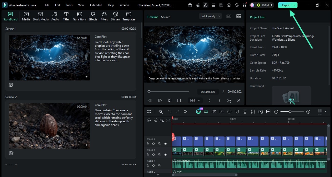Click the paper plane share icon

(198, 5)
